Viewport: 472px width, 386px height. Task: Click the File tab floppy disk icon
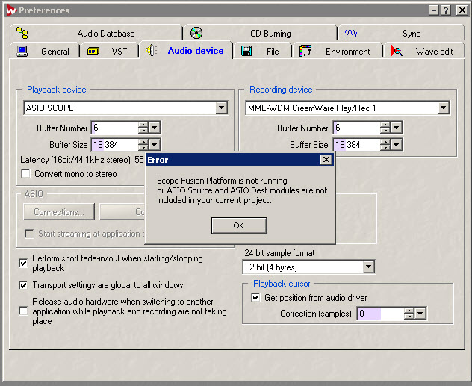246,52
